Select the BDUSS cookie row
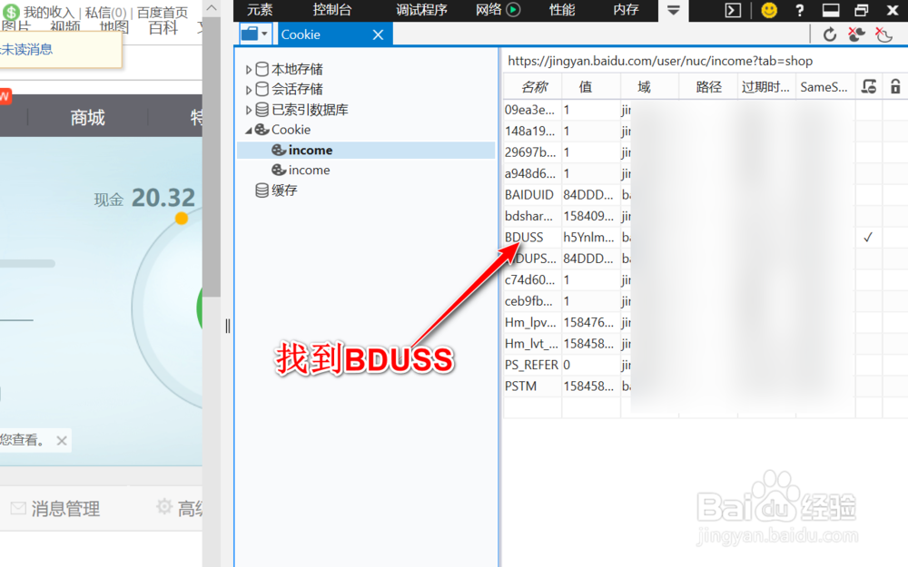The width and height of the screenshot is (908, 567). [706, 237]
